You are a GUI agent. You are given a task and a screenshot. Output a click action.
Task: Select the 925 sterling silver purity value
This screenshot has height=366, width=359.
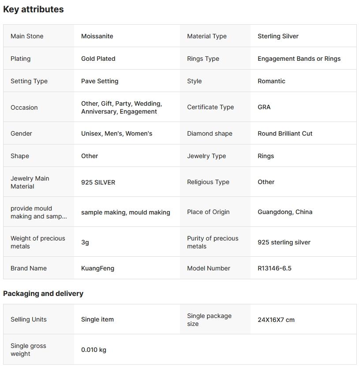click(x=284, y=242)
